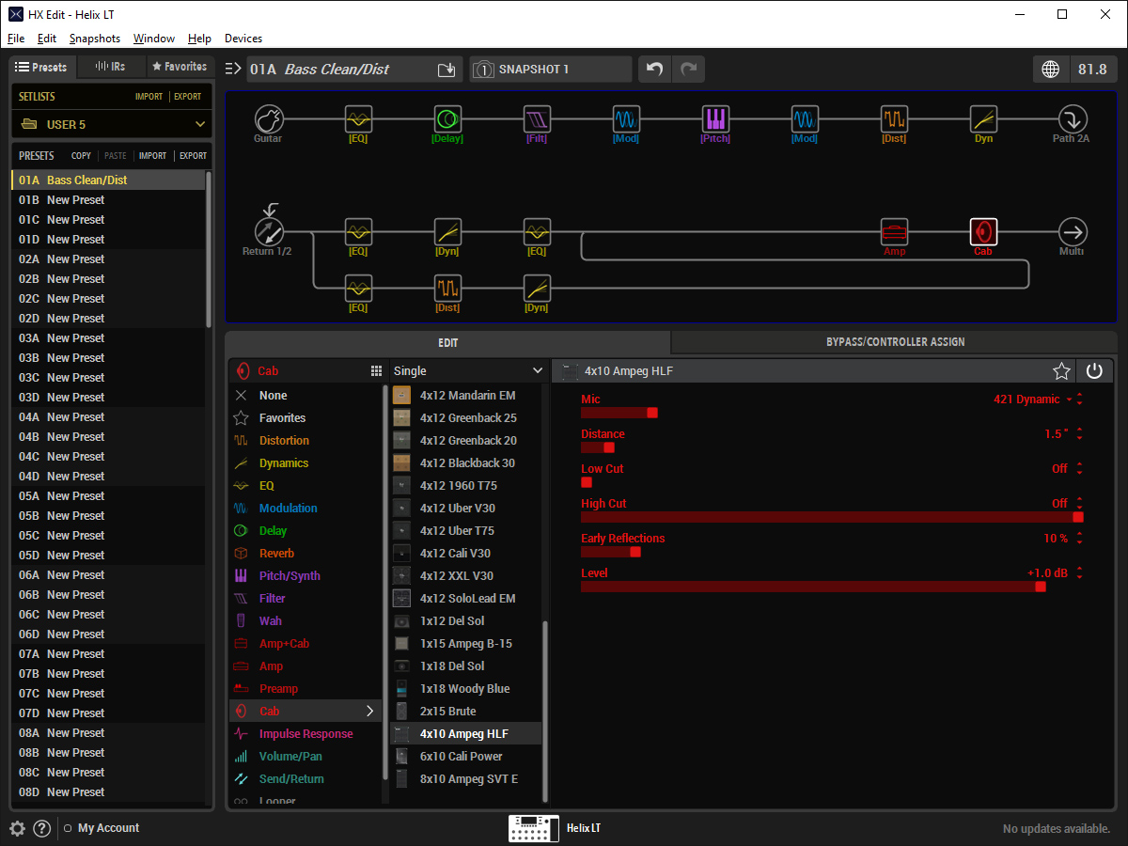Click the presets IMPORT button

tap(152, 156)
